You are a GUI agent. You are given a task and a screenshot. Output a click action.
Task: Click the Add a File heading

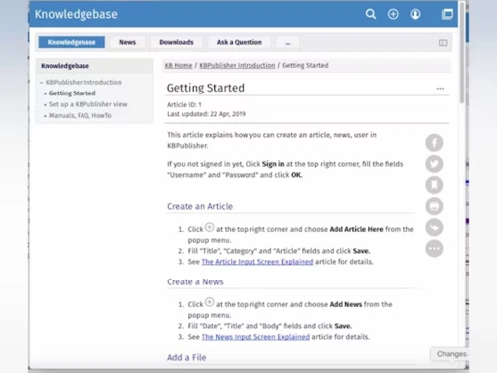click(x=187, y=357)
